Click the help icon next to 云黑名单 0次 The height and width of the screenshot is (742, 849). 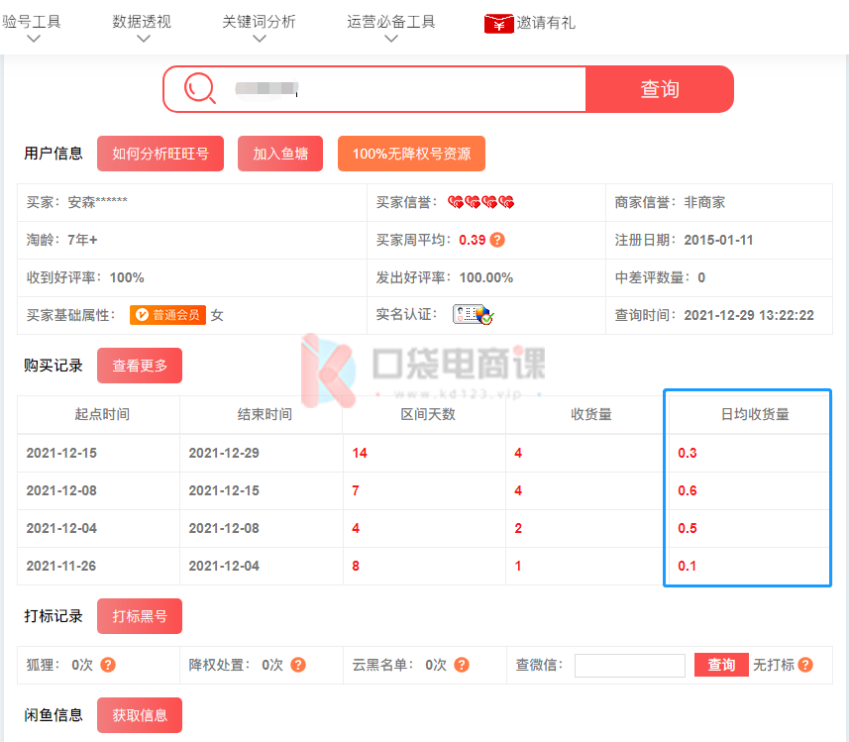[462, 665]
